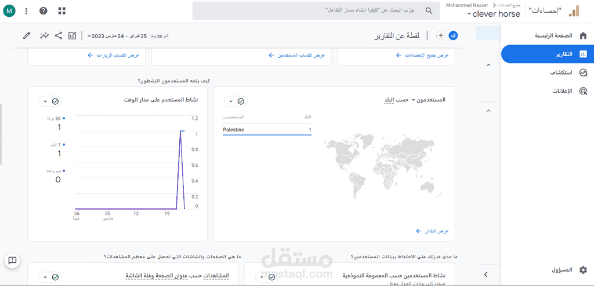Click the advertising target icon in the sidebar
This screenshot has width=594, height=286.
[x=583, y=91]
